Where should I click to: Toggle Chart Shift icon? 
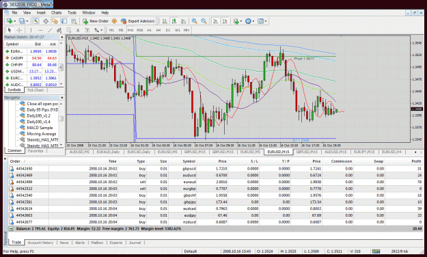pyautogui.click(x=225, y=21)
